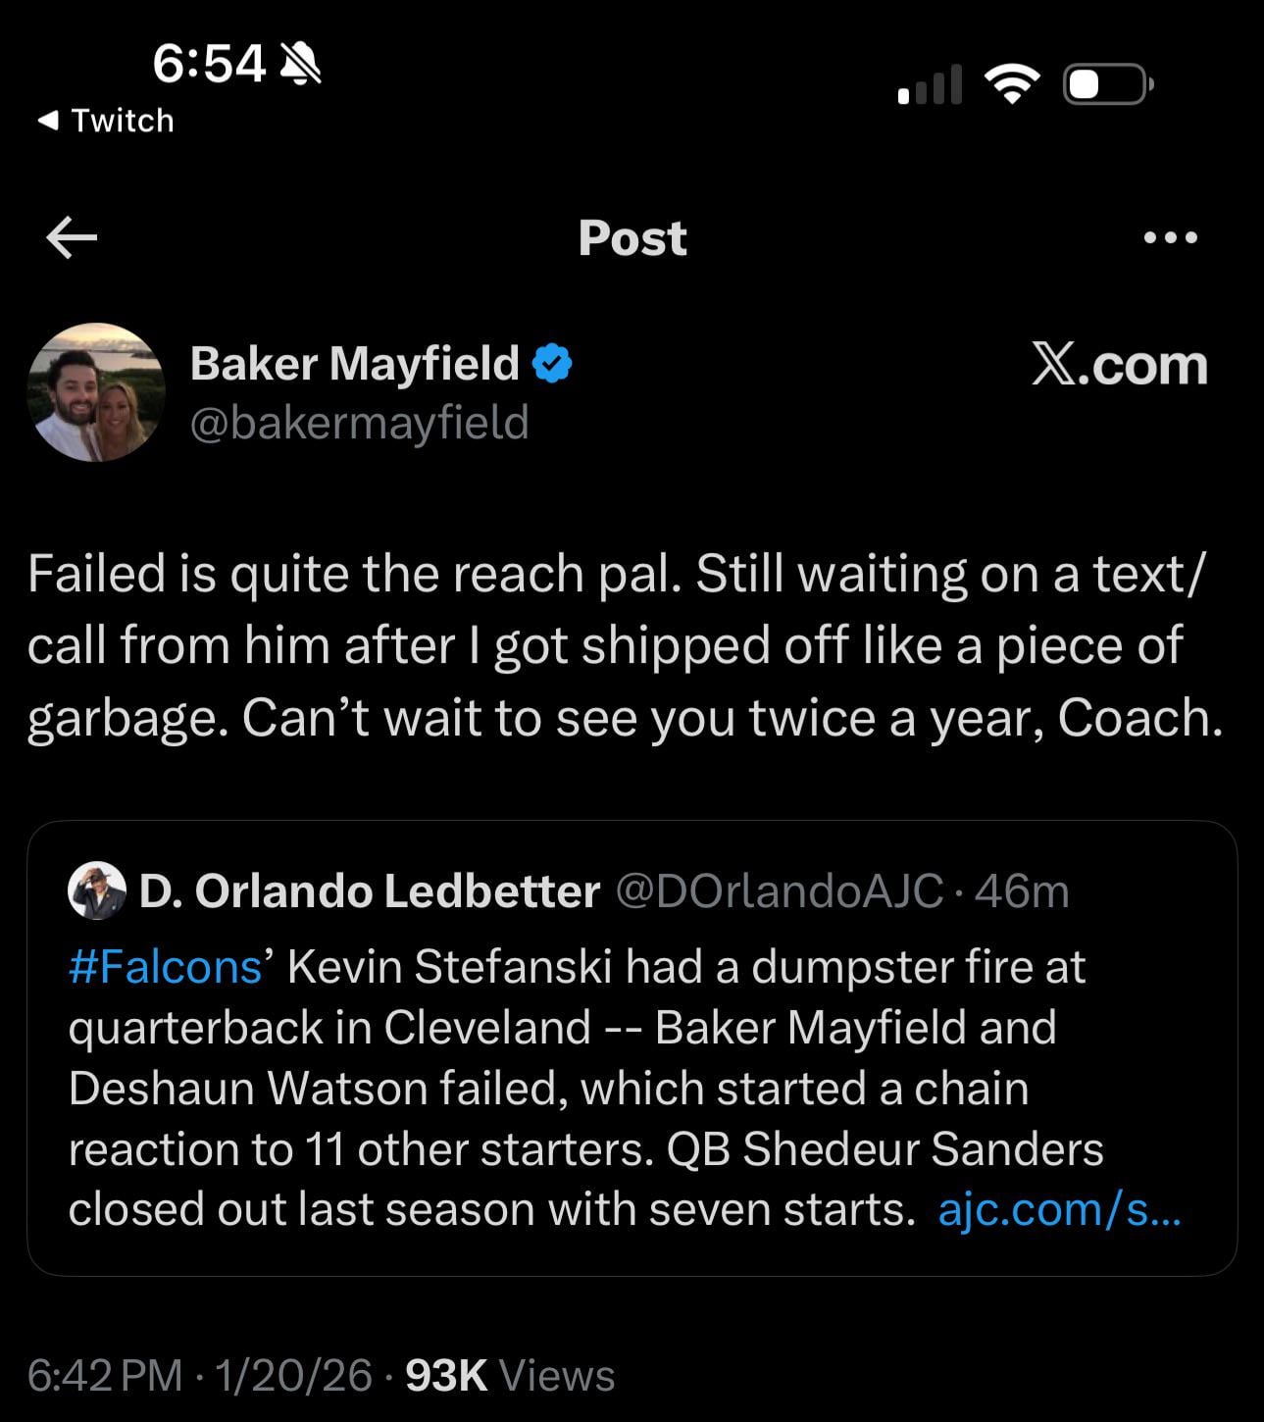Tap the 6:42 PM timestamp
The image size is (1264, 1422).
tap(105, 1375)
